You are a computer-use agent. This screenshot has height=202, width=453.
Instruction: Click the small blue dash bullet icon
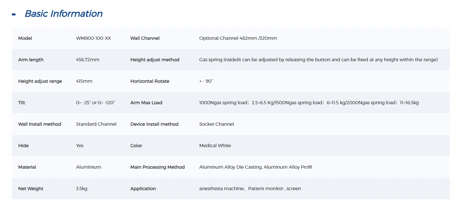[x=14, y=14]
